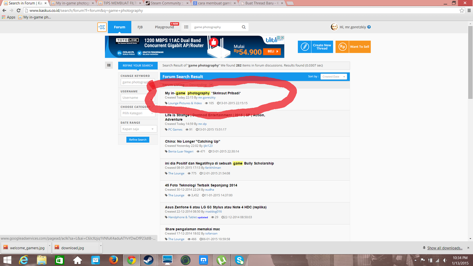473x266 pixels.
Task: Click the Refine Search button
Action: [138, 140]
